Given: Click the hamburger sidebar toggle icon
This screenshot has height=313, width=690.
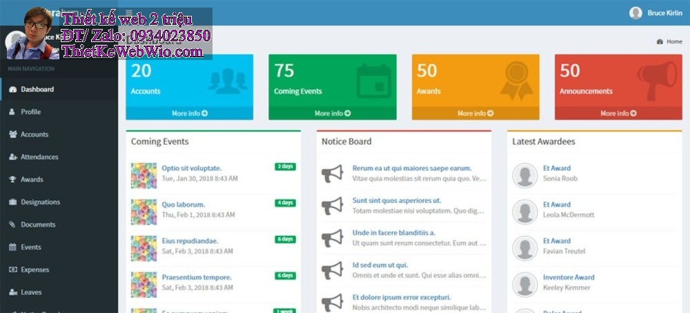Looking at the screenshot, I should coord(128,12).
